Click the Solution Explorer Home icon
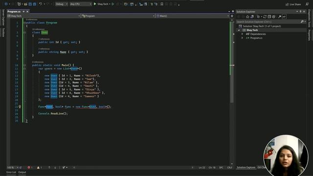The width and height of the screenshot is (313, 176). 247,17
